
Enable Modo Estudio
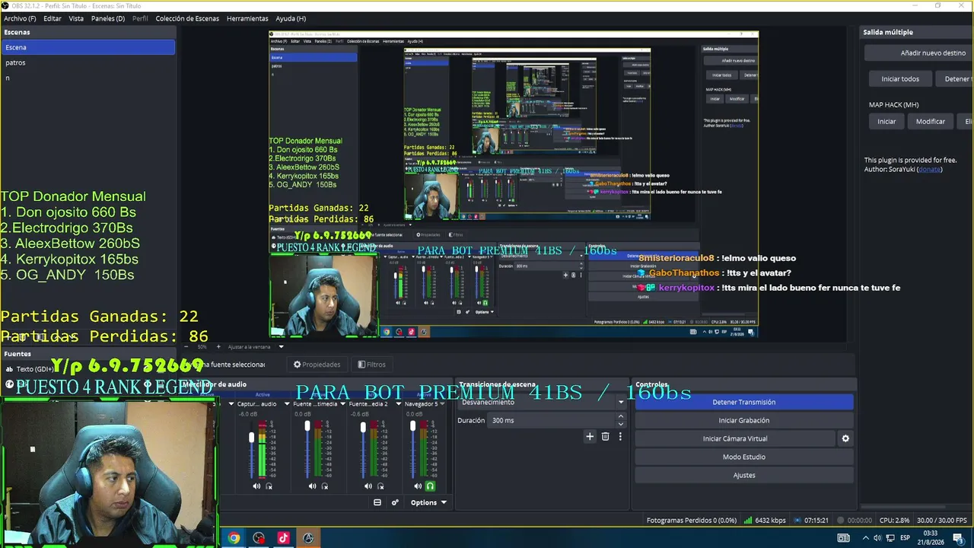[x=744, y=457]
